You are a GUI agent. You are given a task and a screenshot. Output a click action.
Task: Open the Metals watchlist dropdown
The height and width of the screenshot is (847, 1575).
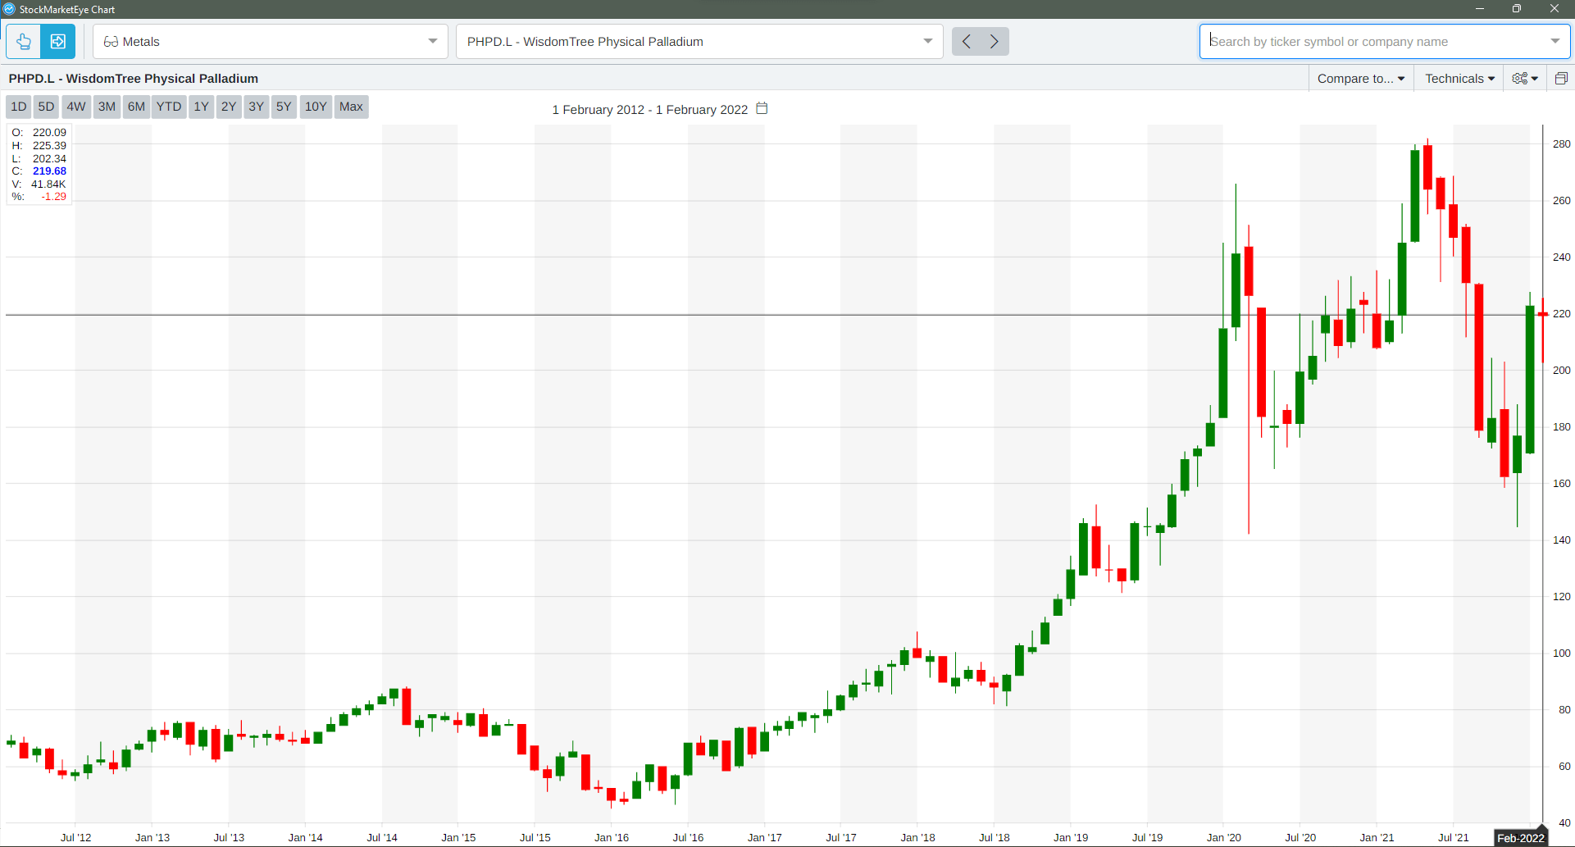270,41
